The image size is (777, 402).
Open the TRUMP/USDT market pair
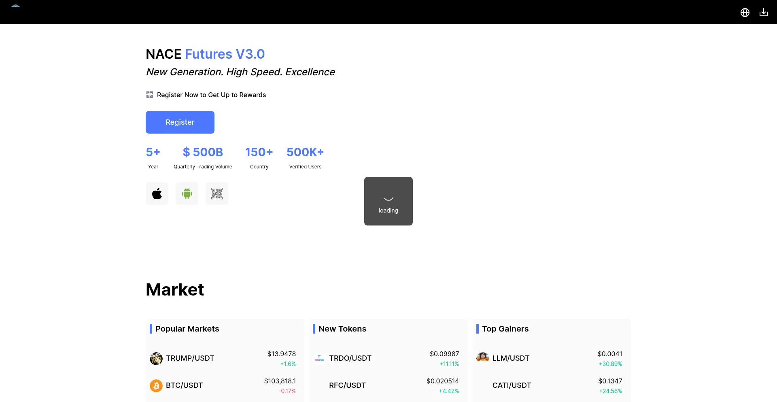click(190, 358)
